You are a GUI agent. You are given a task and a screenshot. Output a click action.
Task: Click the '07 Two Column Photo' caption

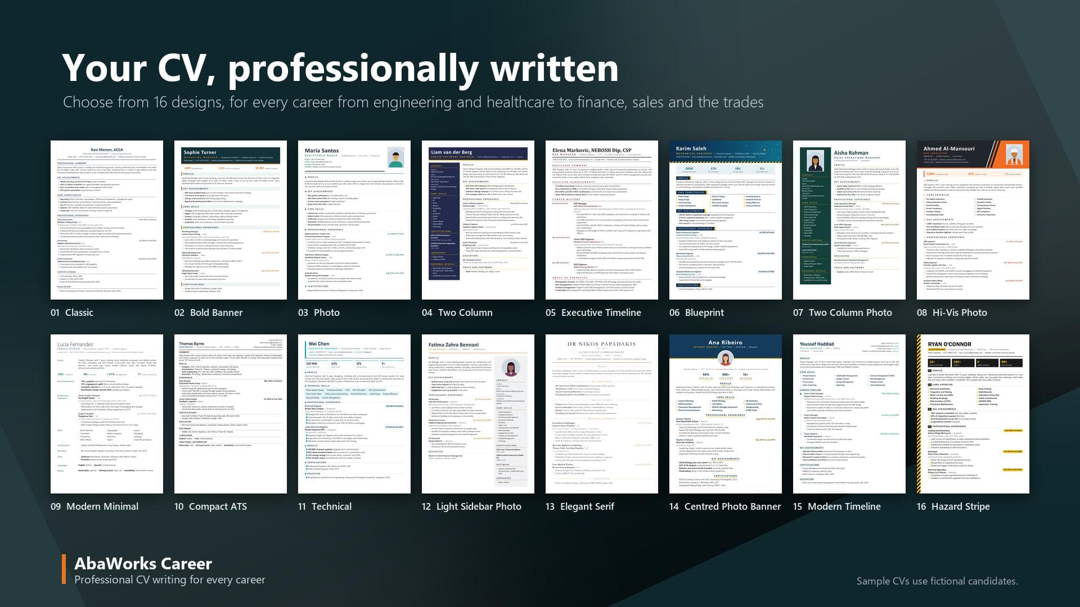(843, 312)
